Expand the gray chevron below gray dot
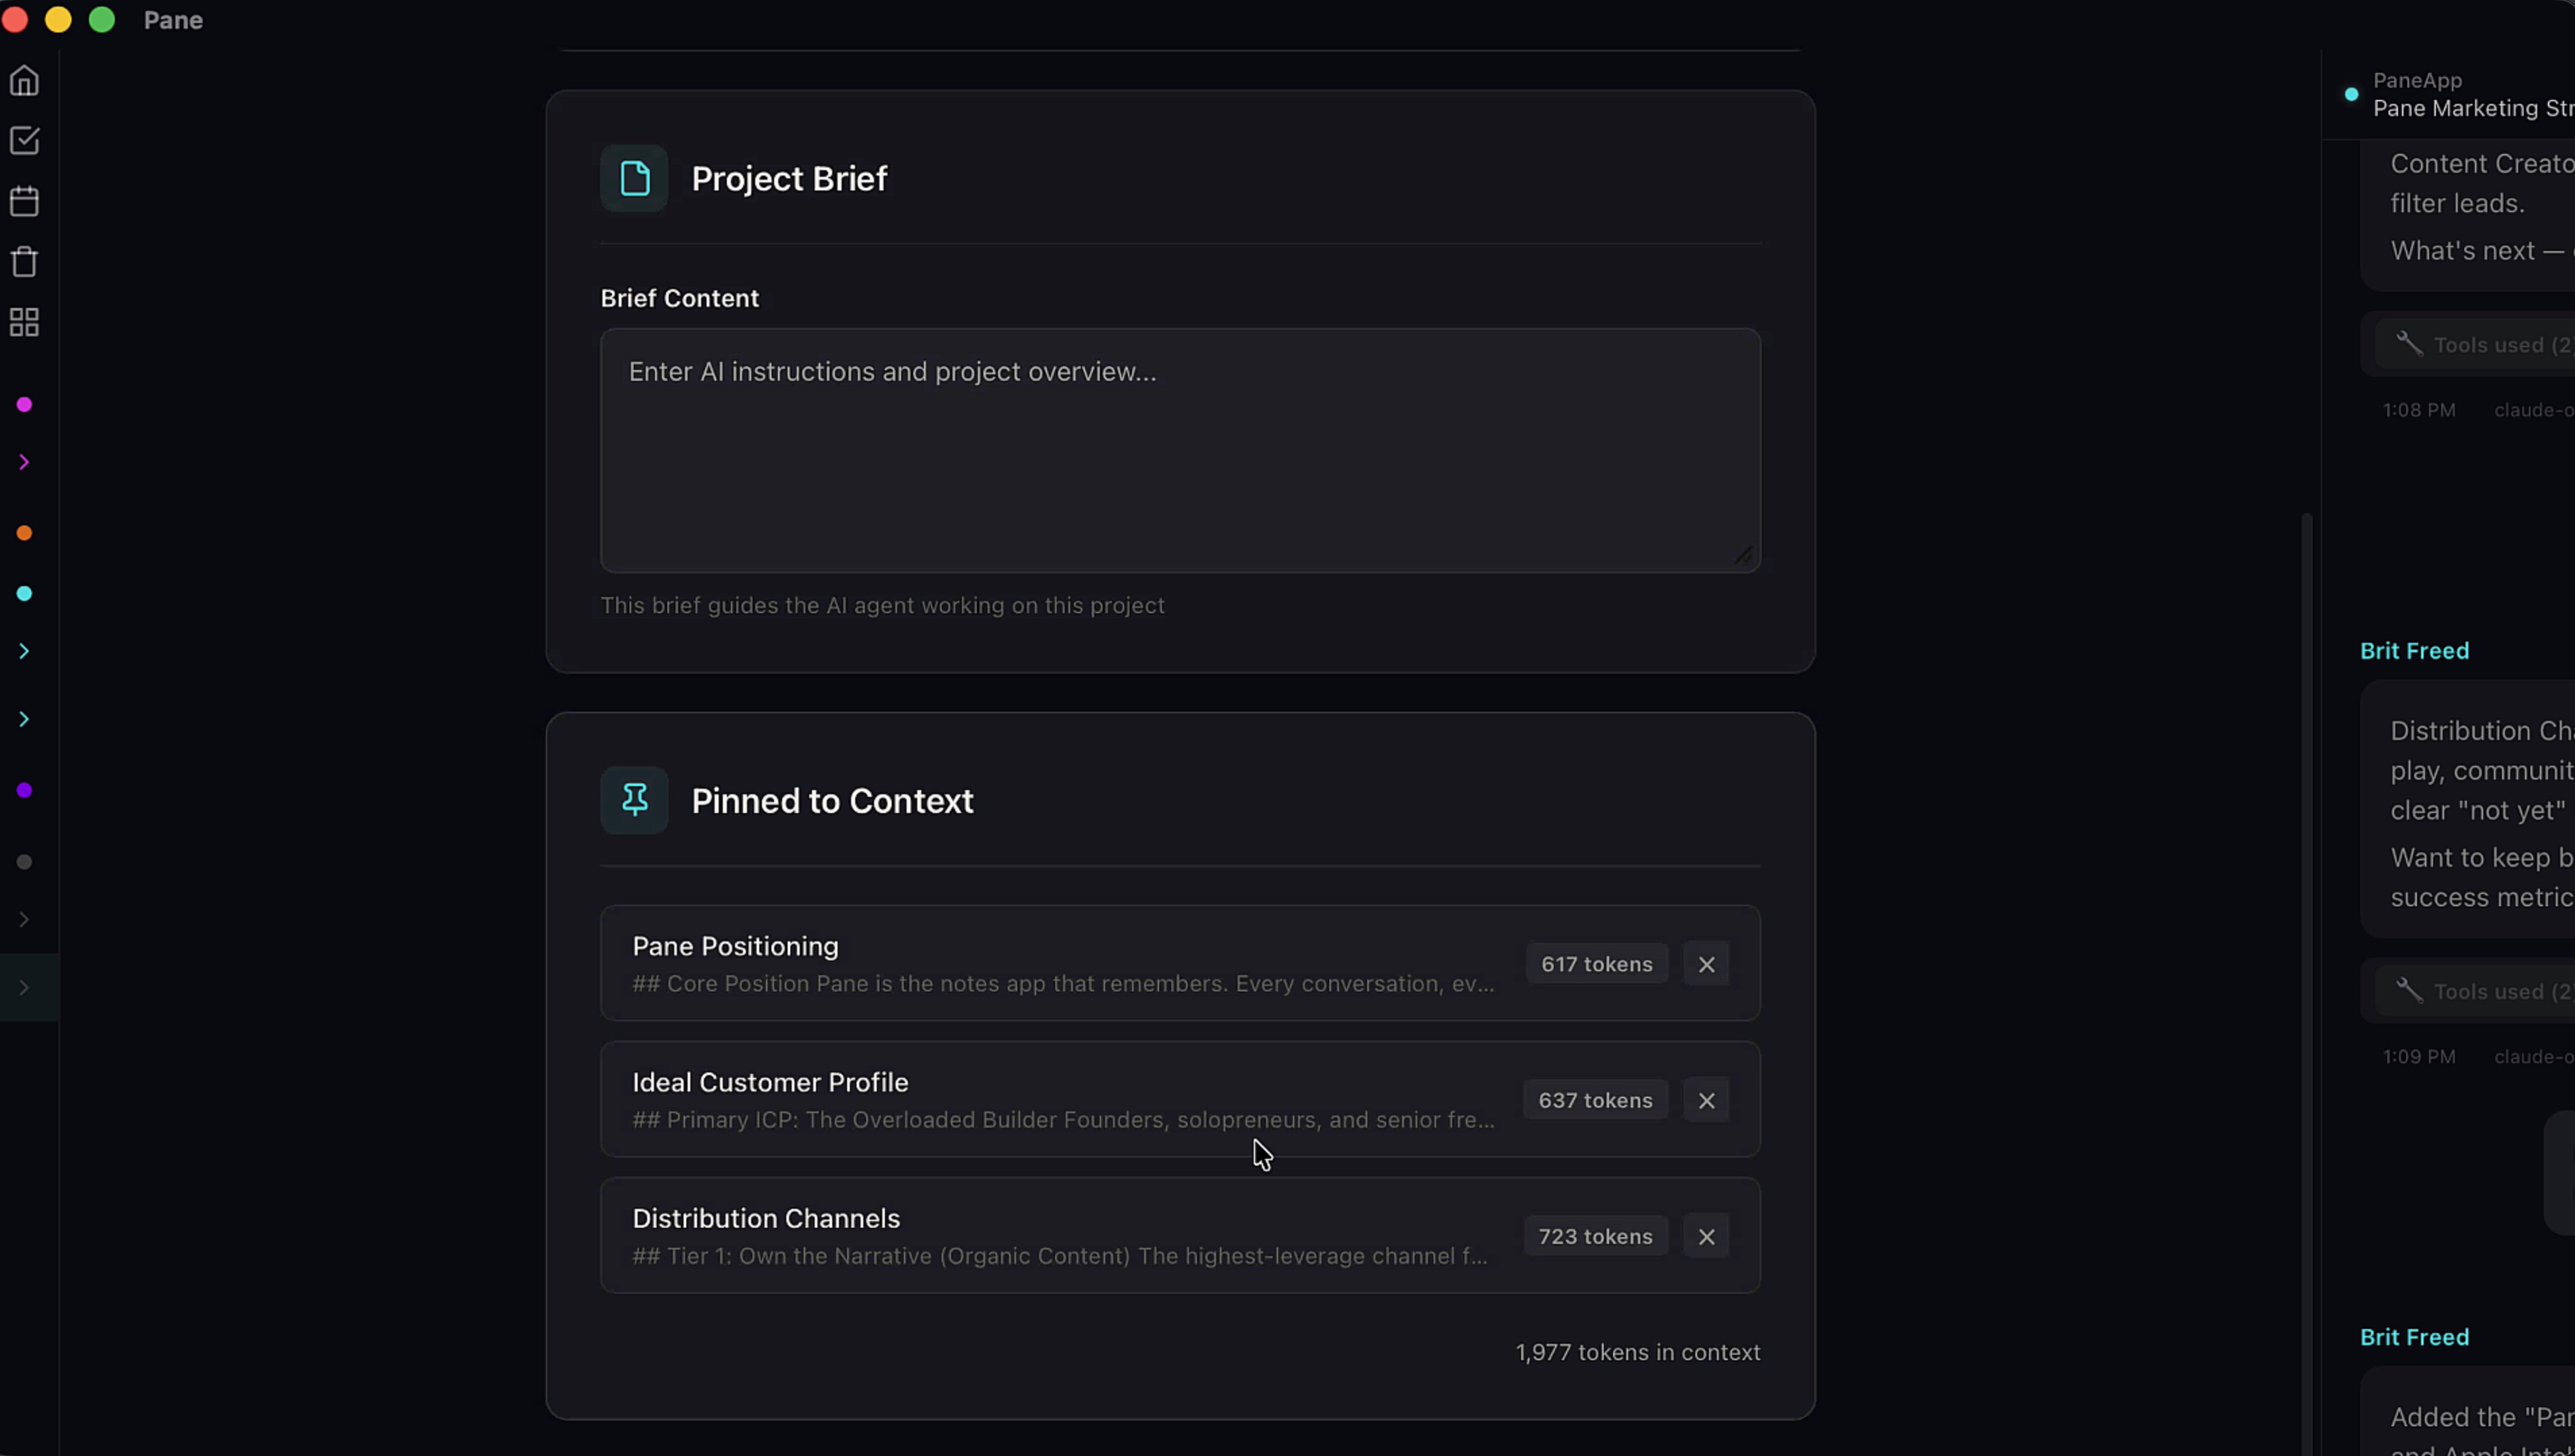 coord(24,919)
